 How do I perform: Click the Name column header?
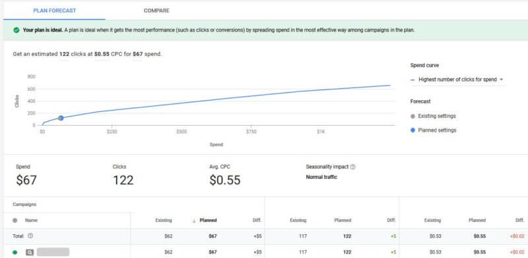[x=31, y=220]
